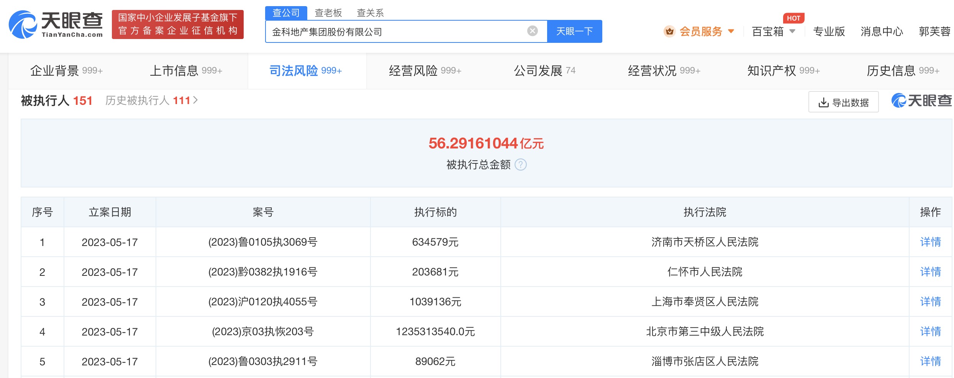Click the 导出数据 export button
Viewport: 954px width, 378px height.
[843, 102]
